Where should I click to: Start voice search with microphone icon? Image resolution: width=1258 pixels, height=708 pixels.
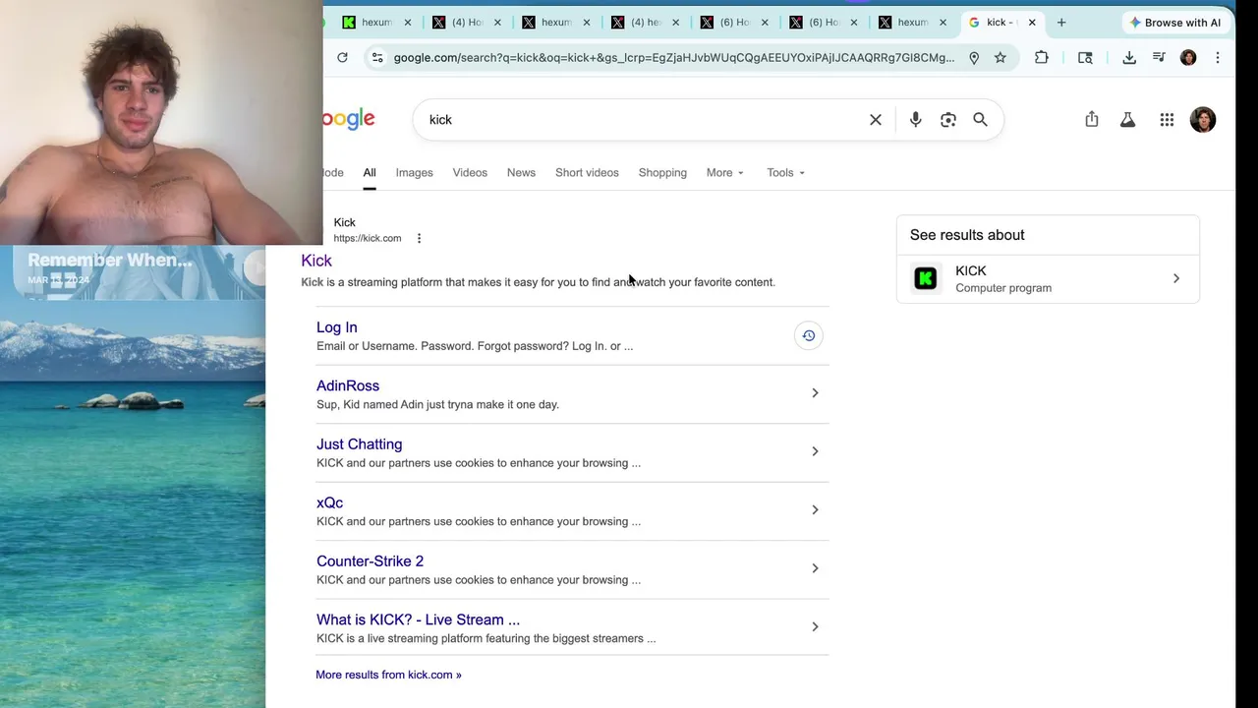point(915,120)
